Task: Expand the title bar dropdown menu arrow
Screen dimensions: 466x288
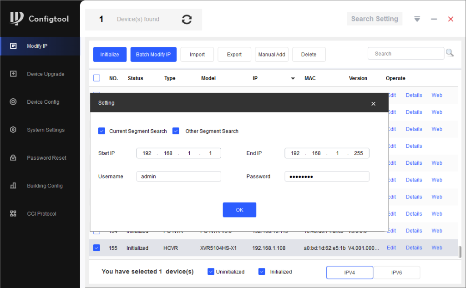Action: 417,19
